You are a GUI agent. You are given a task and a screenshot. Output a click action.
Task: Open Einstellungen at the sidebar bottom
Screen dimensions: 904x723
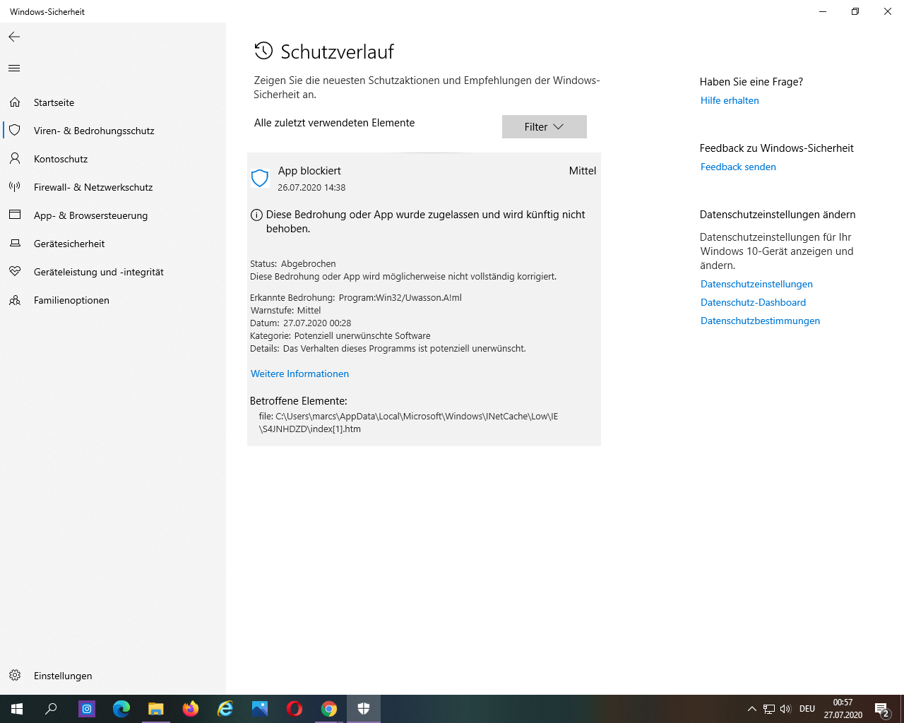pyautogui.click(x=113, y=676)
